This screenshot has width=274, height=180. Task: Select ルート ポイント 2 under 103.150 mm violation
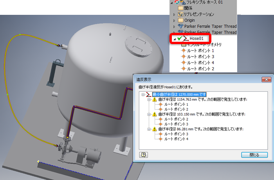(176, 119)
